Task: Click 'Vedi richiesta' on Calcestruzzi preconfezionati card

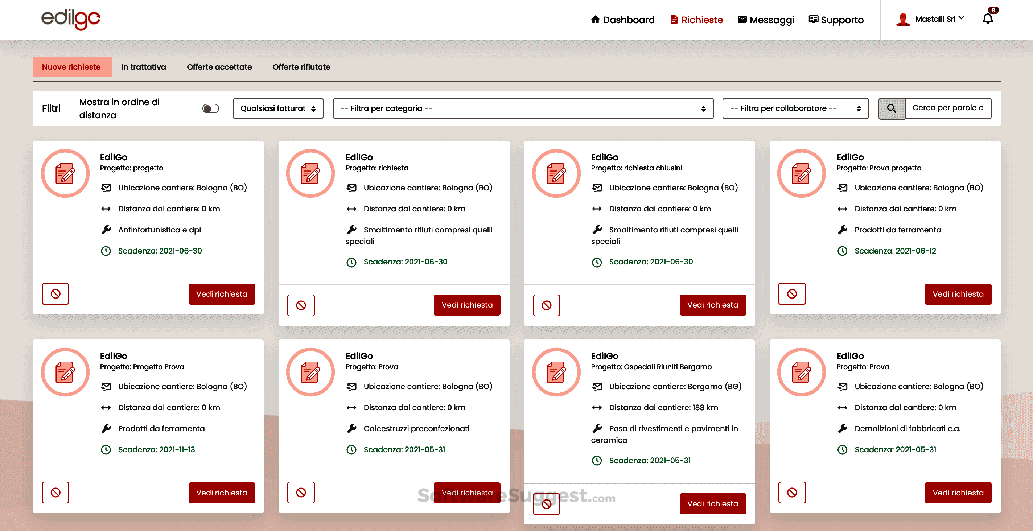Action: pyautogui.click(x=467, y=493)
